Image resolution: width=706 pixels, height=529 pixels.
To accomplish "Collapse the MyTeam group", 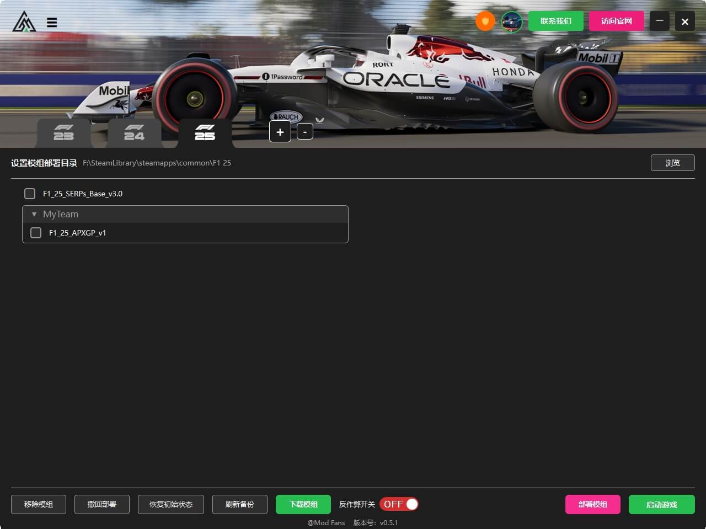I will (x=34, y=214).
